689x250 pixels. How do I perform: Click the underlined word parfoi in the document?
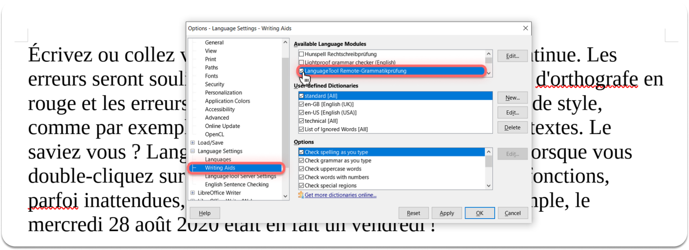53,200
